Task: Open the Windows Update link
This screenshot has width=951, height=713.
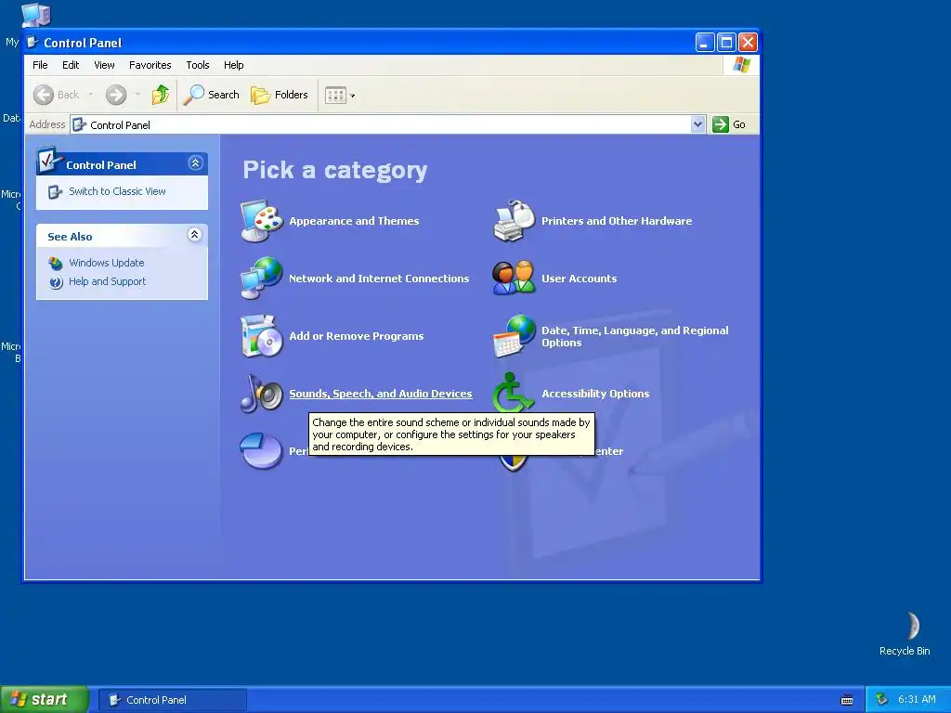Action: click(x=107, y=263)
